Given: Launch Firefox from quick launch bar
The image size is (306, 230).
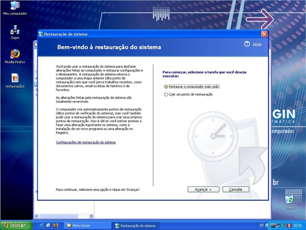Looking at the screenshot, I should (55, 226).
